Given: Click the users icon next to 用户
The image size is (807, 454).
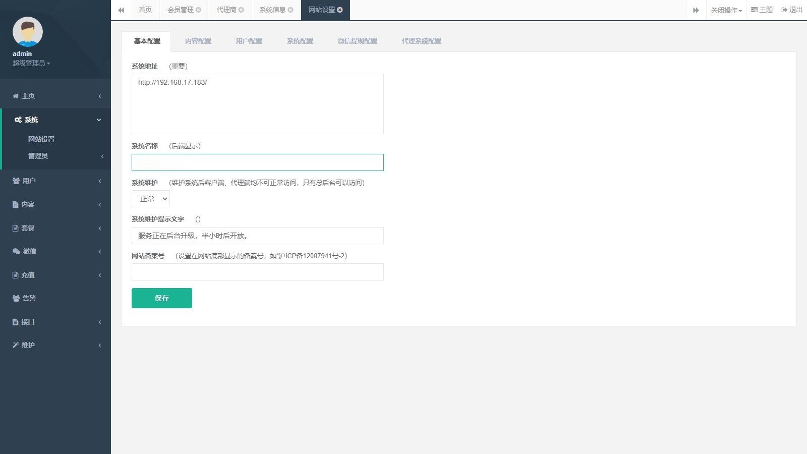Looking at the screenshot, I should 16,181.
